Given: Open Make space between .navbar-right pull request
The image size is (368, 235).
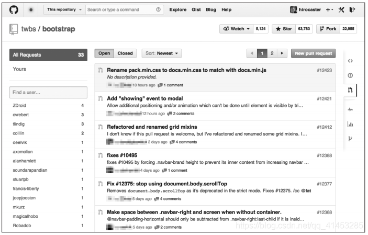Looking at the screenshot, I should (x=194, y=212).
